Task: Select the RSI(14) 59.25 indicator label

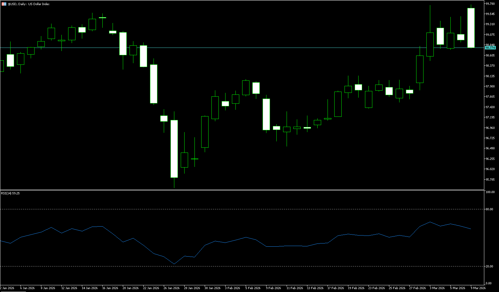Action: point(10,193)
